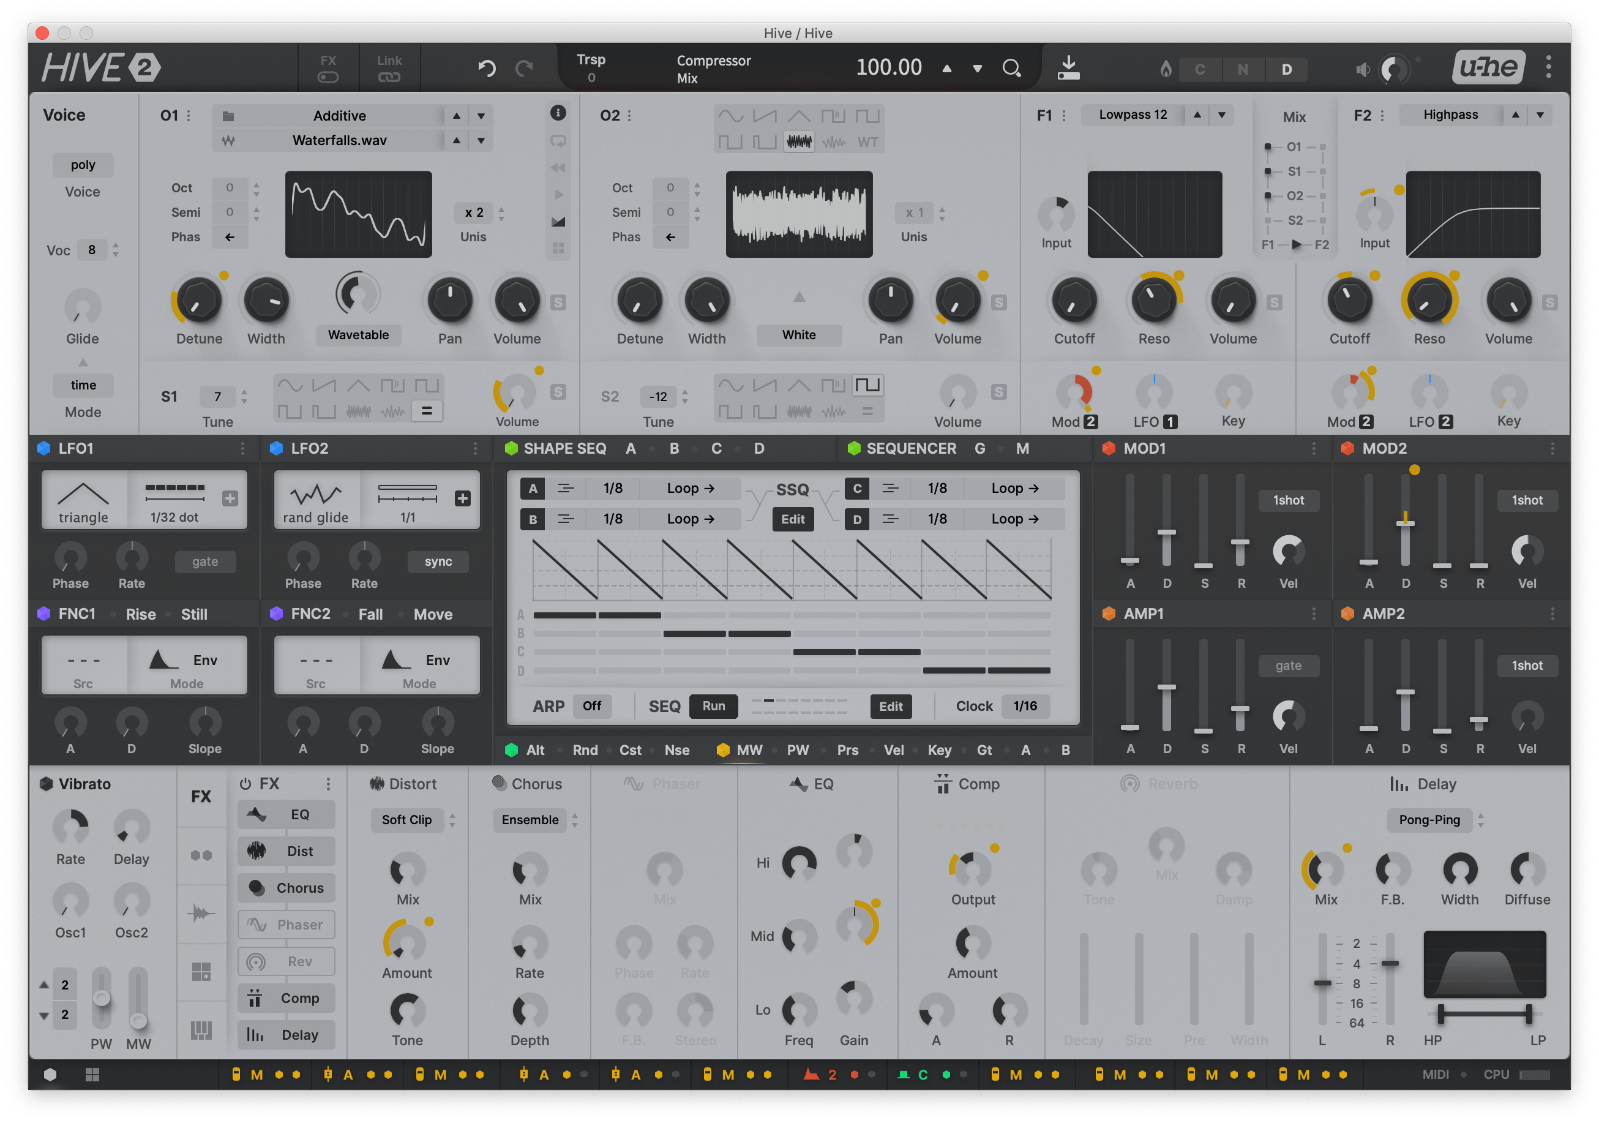The image size is (1599, 1123).
Task: Click the flame icon in the header
Action: pyautogui.click(x=1165, y=68)
